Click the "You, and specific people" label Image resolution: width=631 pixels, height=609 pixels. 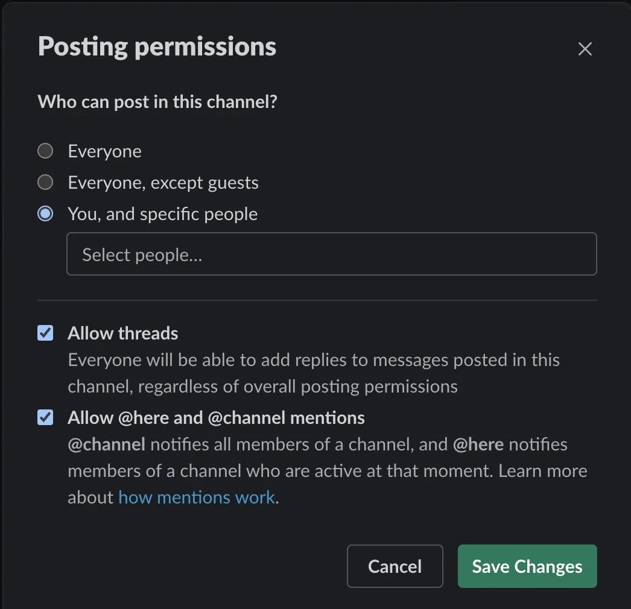point(162,214)
